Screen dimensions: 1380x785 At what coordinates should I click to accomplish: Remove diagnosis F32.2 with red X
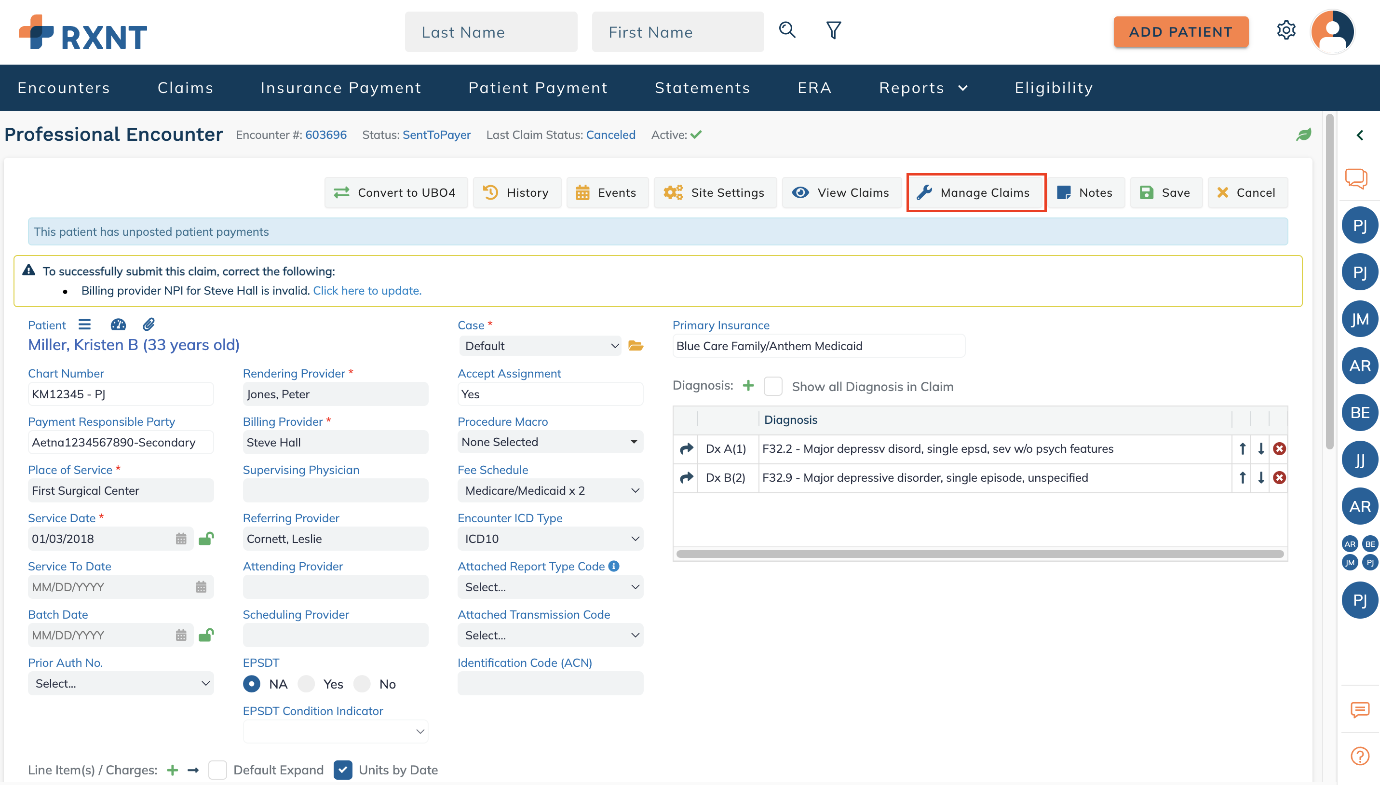pos(1279,448)
